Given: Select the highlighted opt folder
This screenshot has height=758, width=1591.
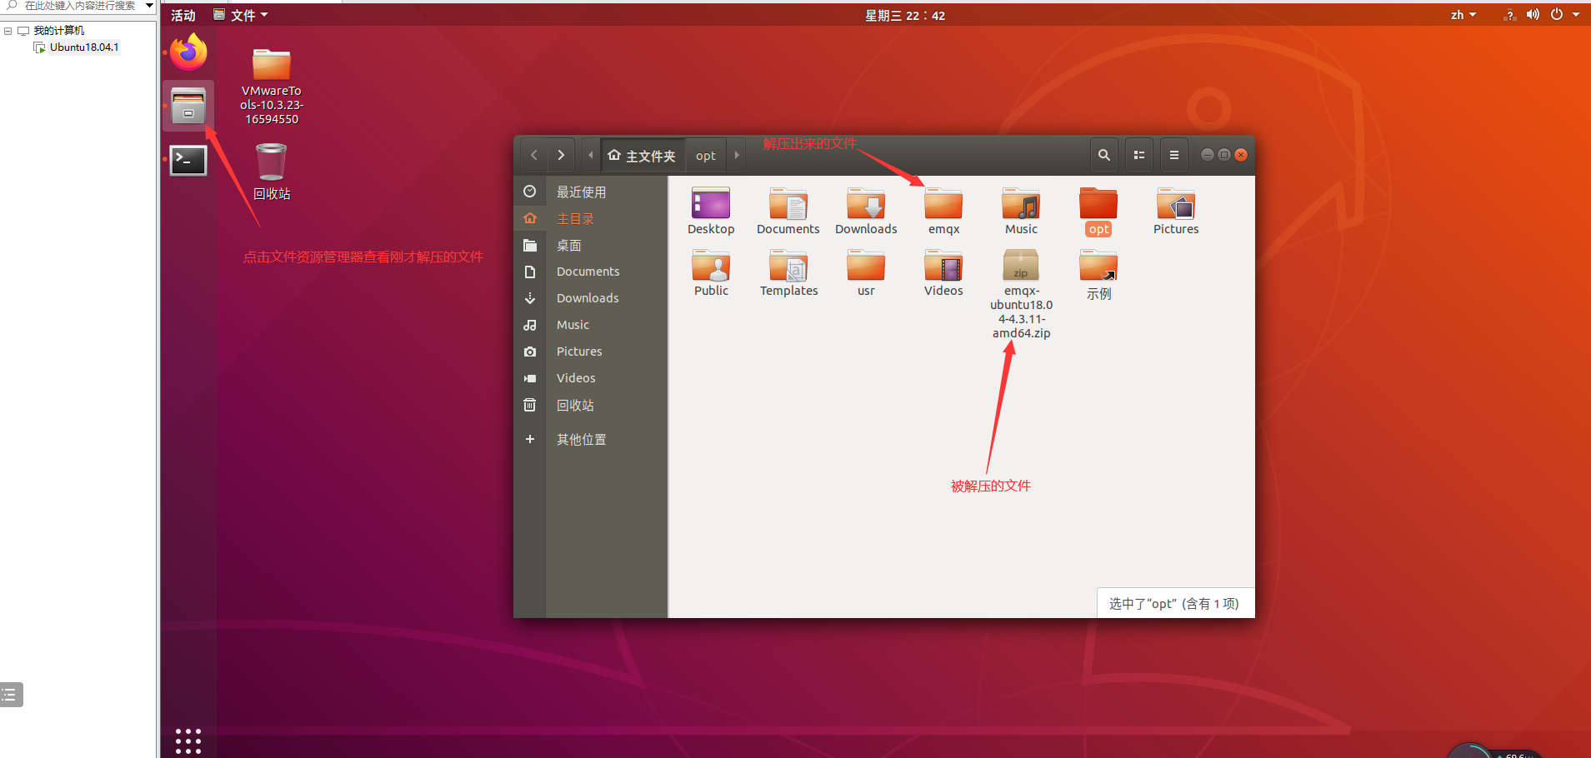Looking at the screenshot, I should [1098, 212].
